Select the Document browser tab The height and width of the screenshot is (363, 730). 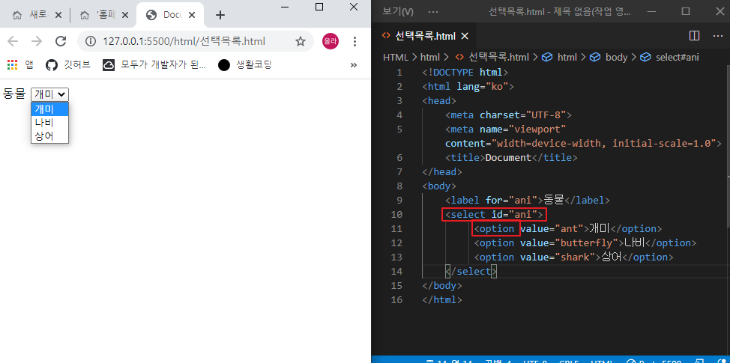click(169, 15)
